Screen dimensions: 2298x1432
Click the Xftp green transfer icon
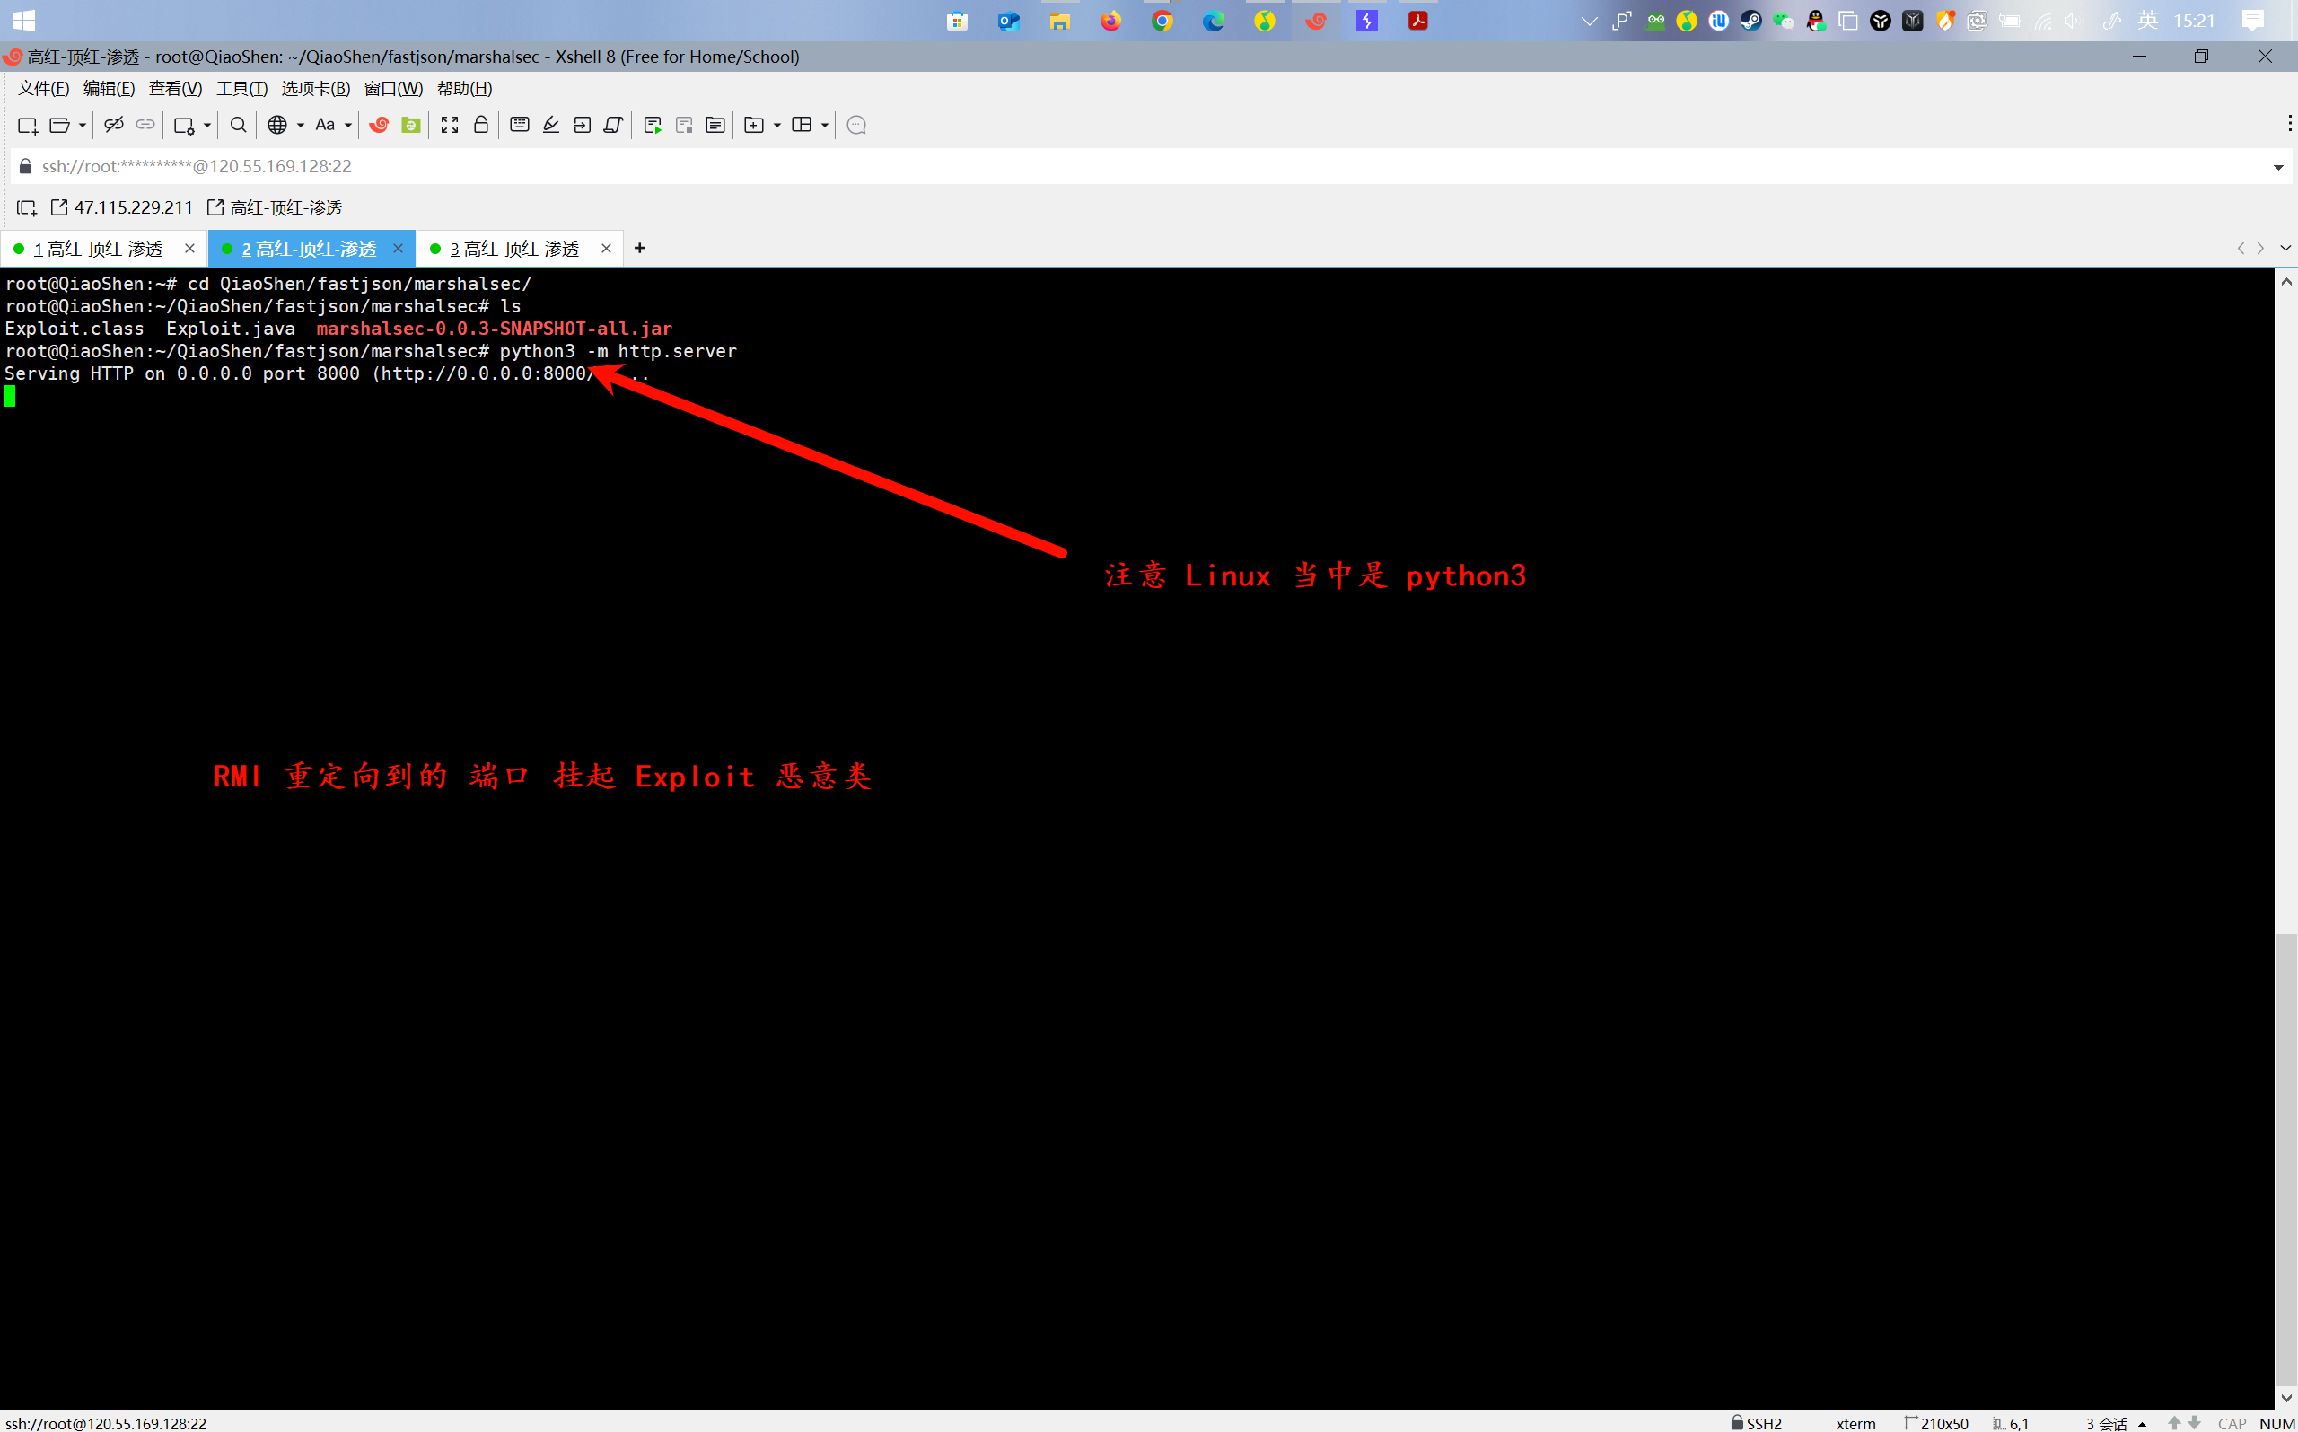411,125
